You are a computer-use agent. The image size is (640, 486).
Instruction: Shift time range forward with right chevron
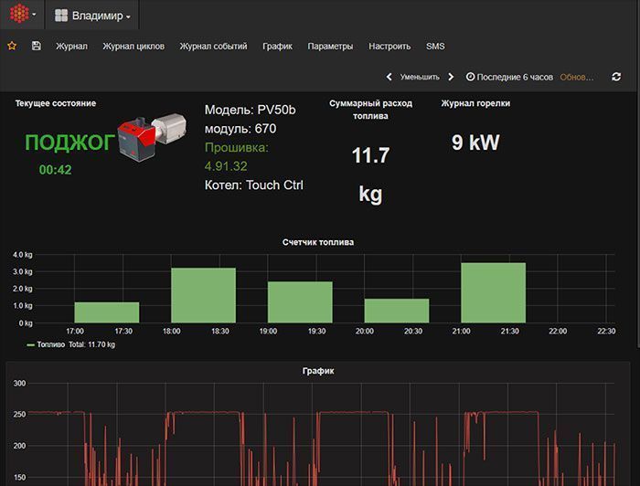point(451,77)
